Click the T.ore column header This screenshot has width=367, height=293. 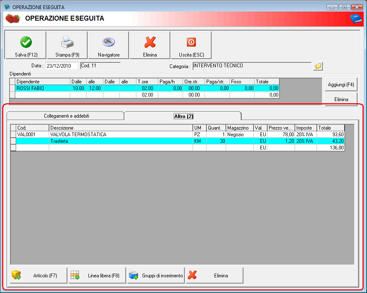coord(147,82)
